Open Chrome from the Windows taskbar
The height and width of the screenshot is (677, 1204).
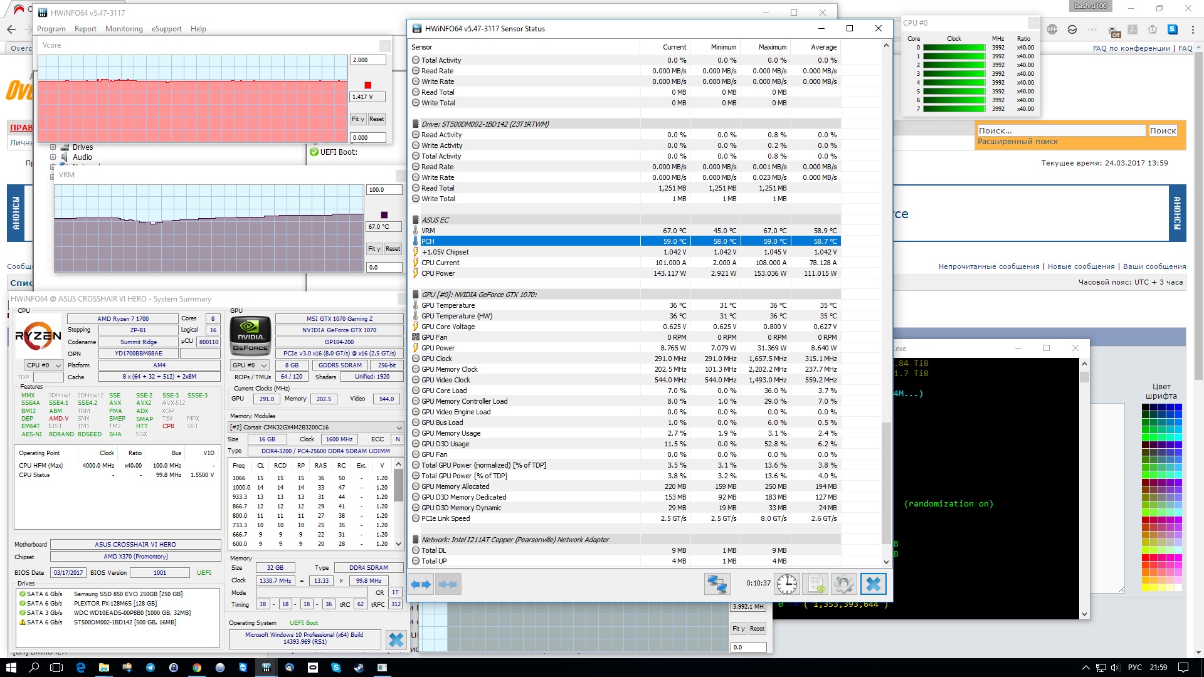(x=197, y=668)
